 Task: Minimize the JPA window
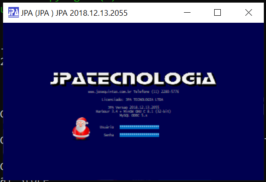point(187,13)
